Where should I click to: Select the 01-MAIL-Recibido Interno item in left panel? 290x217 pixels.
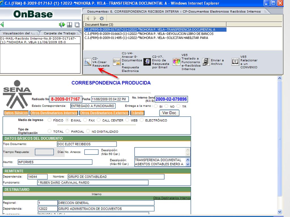[40, 40]
